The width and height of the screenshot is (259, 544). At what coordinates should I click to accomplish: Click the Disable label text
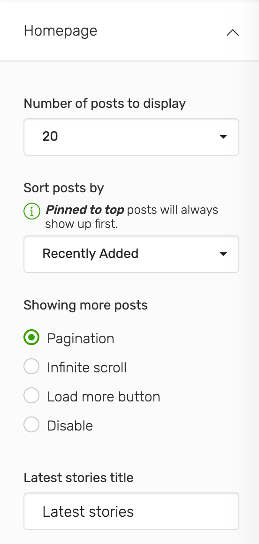point(70,426)
